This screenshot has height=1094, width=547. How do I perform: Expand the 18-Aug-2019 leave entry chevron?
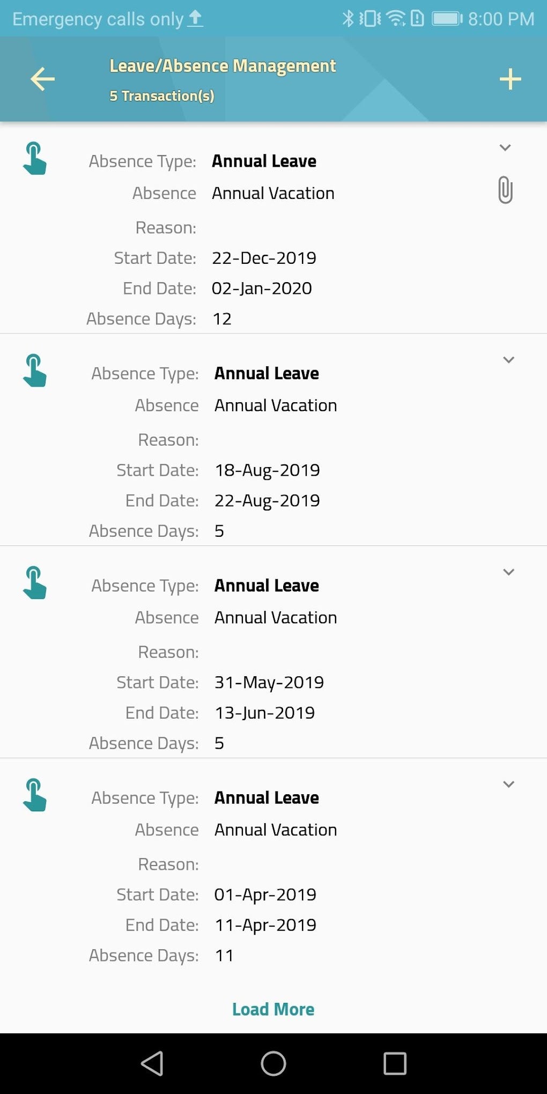tap(508, 360)
